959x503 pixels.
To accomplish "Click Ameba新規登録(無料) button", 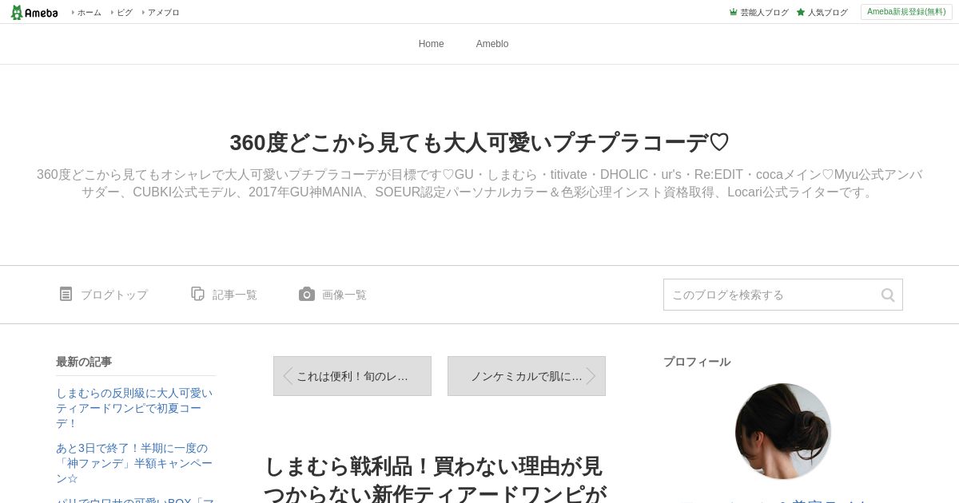I will click(x=906, y=12).
